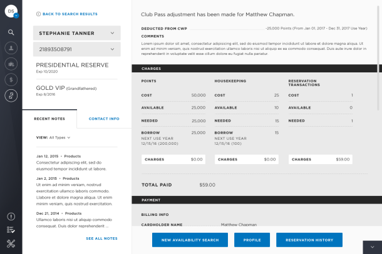382x254 pixels.
Task: Expand the Stephanie Tanner dropdown
Action: pyautogui.click(x=77, y=33)
